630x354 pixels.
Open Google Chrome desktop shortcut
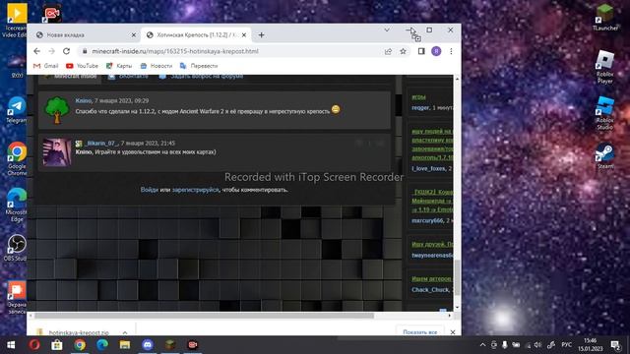pyautogui.click(x=17, y=158)
